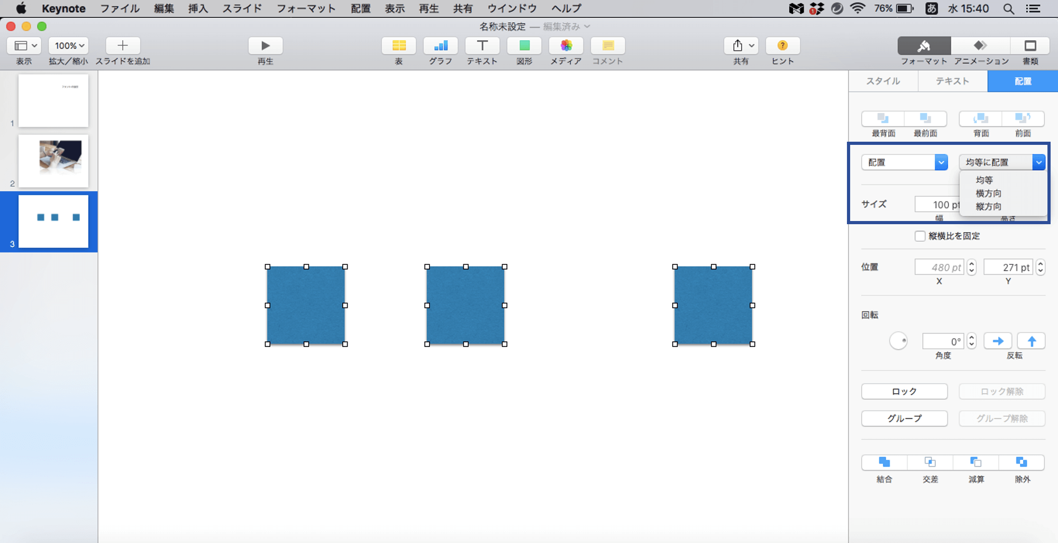Select slide 3 thumbnail
1058x543 pixels.
pos(53,221)
